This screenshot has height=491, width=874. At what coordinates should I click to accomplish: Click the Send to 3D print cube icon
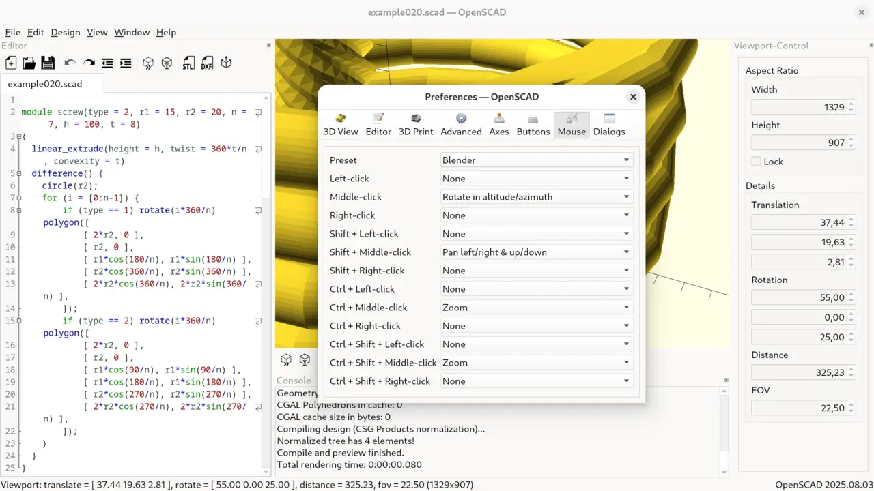click(x=226, y=63)
